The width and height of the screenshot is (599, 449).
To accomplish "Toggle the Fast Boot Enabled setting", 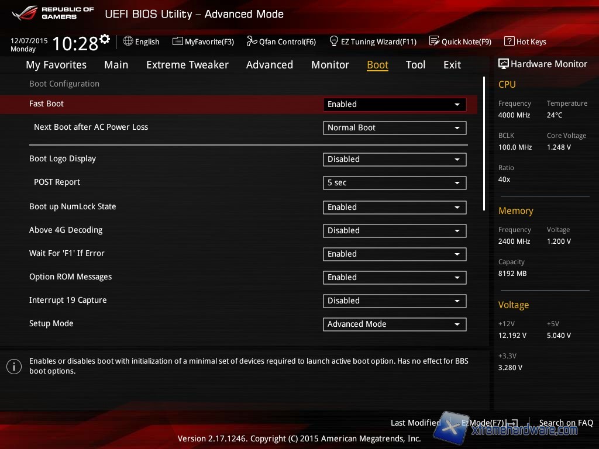I will pyautogui.click(x=394, y=104).
